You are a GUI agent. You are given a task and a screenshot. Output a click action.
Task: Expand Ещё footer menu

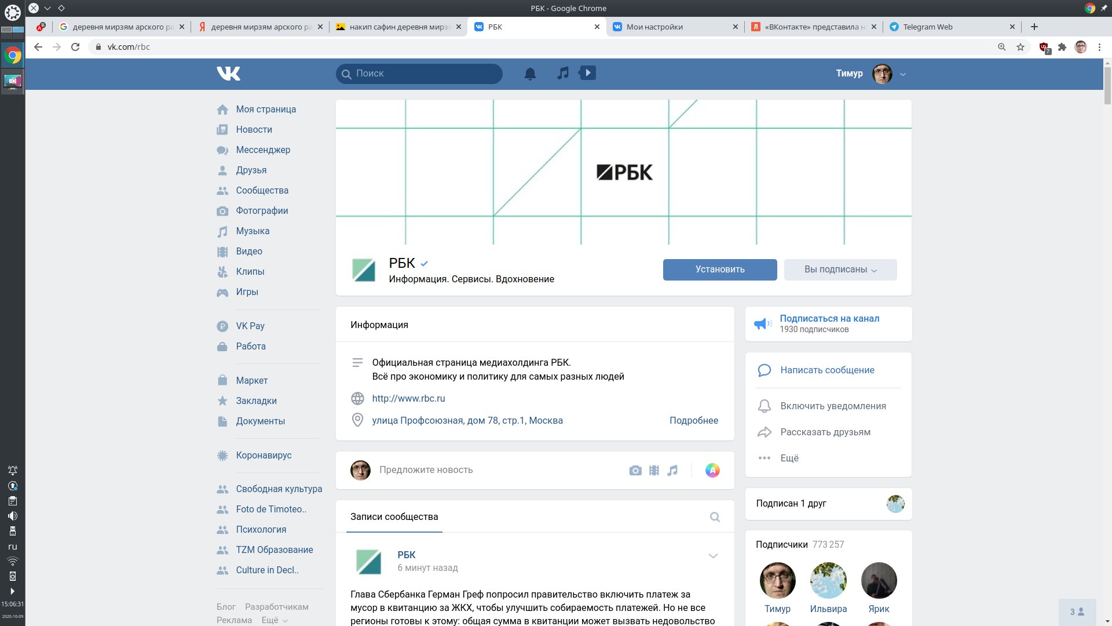coord(275,620)
